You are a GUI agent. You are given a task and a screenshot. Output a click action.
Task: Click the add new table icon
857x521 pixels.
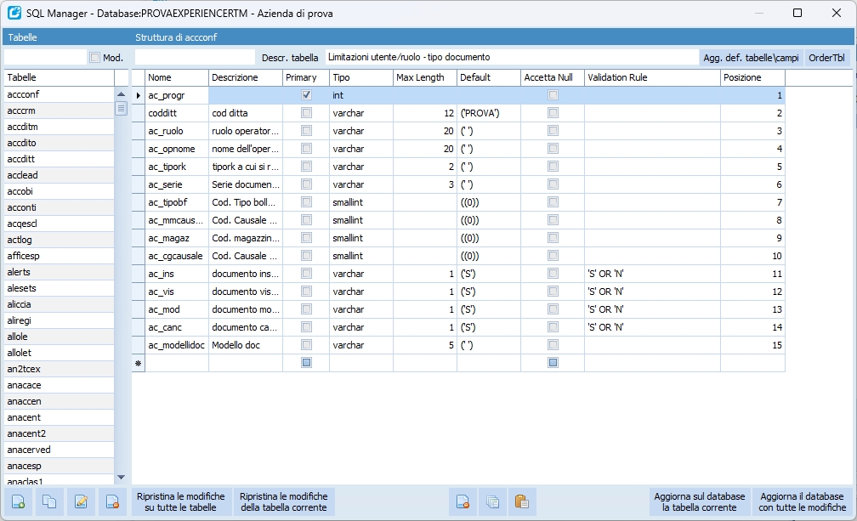tap(19, 501)
